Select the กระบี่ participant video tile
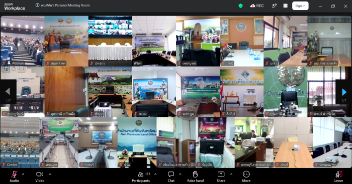Image resolution: width=352 pixels, height=184 pixels. pyautogui.click(x=242, y=41)
